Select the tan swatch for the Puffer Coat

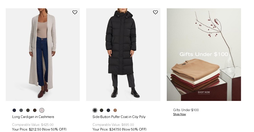pos(115,110)
